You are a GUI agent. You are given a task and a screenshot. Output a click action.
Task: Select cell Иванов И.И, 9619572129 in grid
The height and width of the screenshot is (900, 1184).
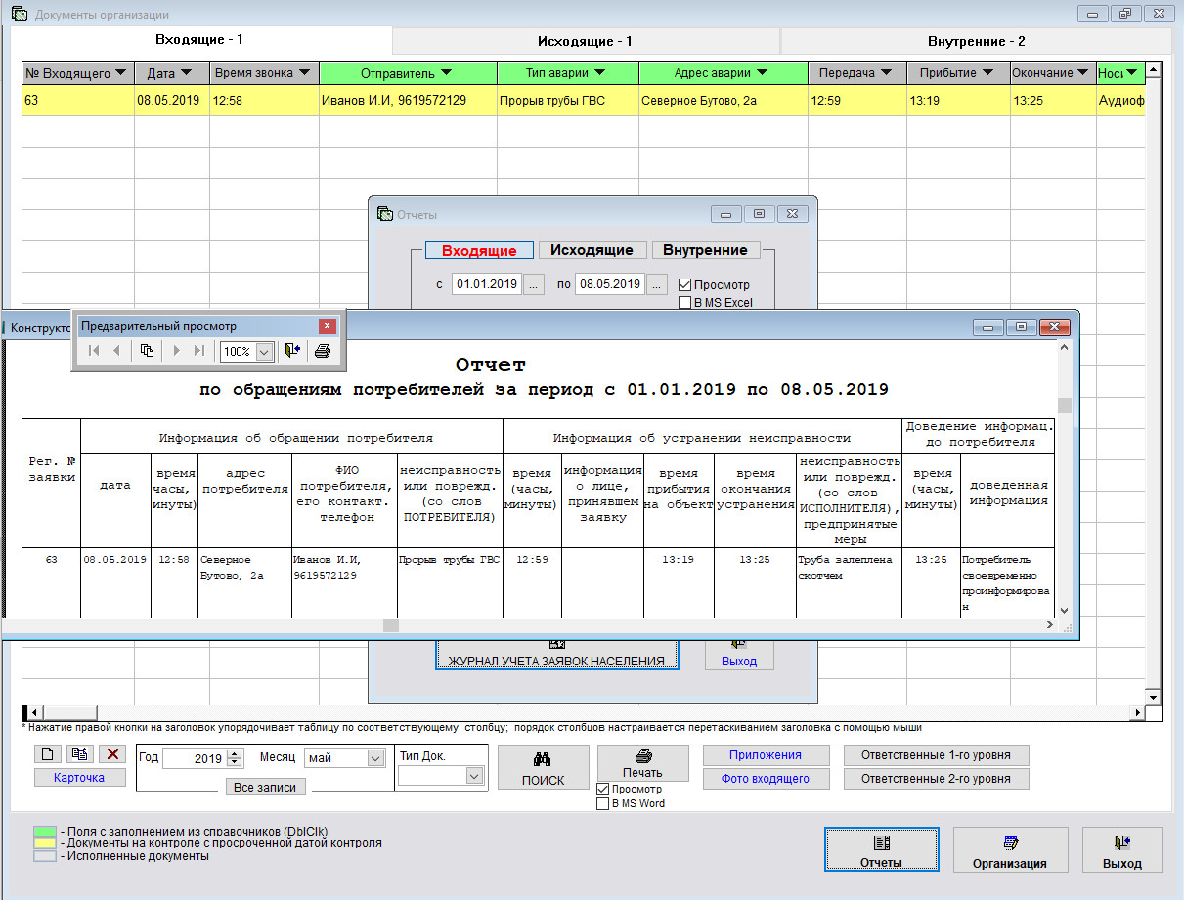point(408,101)
